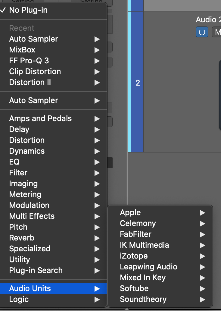Expand the Soundtheory submenu arrow

202,300
